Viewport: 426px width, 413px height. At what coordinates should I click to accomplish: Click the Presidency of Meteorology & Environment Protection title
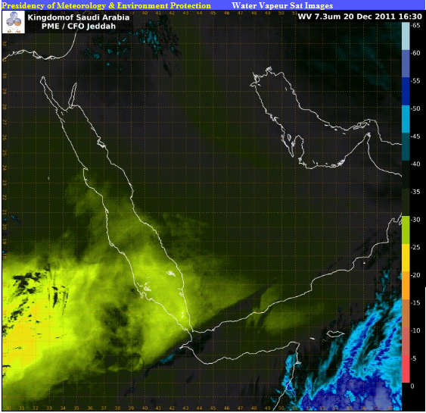(x=106, y=5)
